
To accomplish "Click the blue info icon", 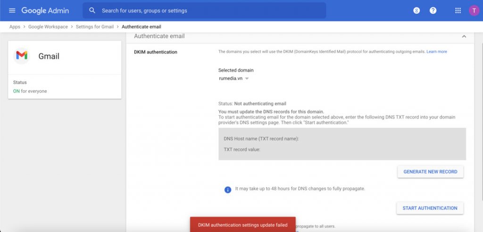I will coord(228,189).
